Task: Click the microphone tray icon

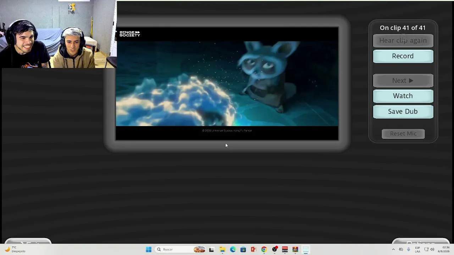Action: (409, 249)
